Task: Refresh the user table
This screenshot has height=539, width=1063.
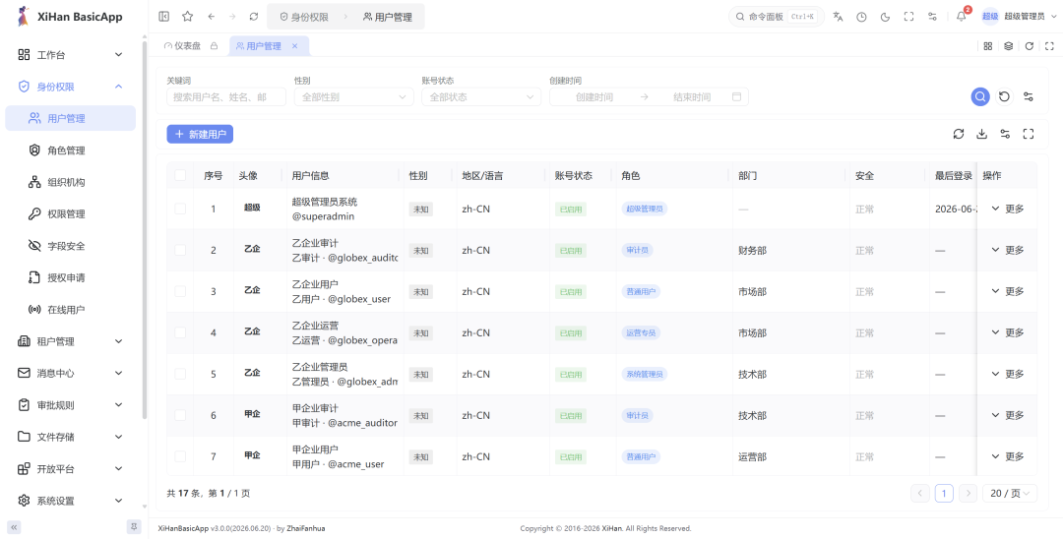Action: click(959, 134)
